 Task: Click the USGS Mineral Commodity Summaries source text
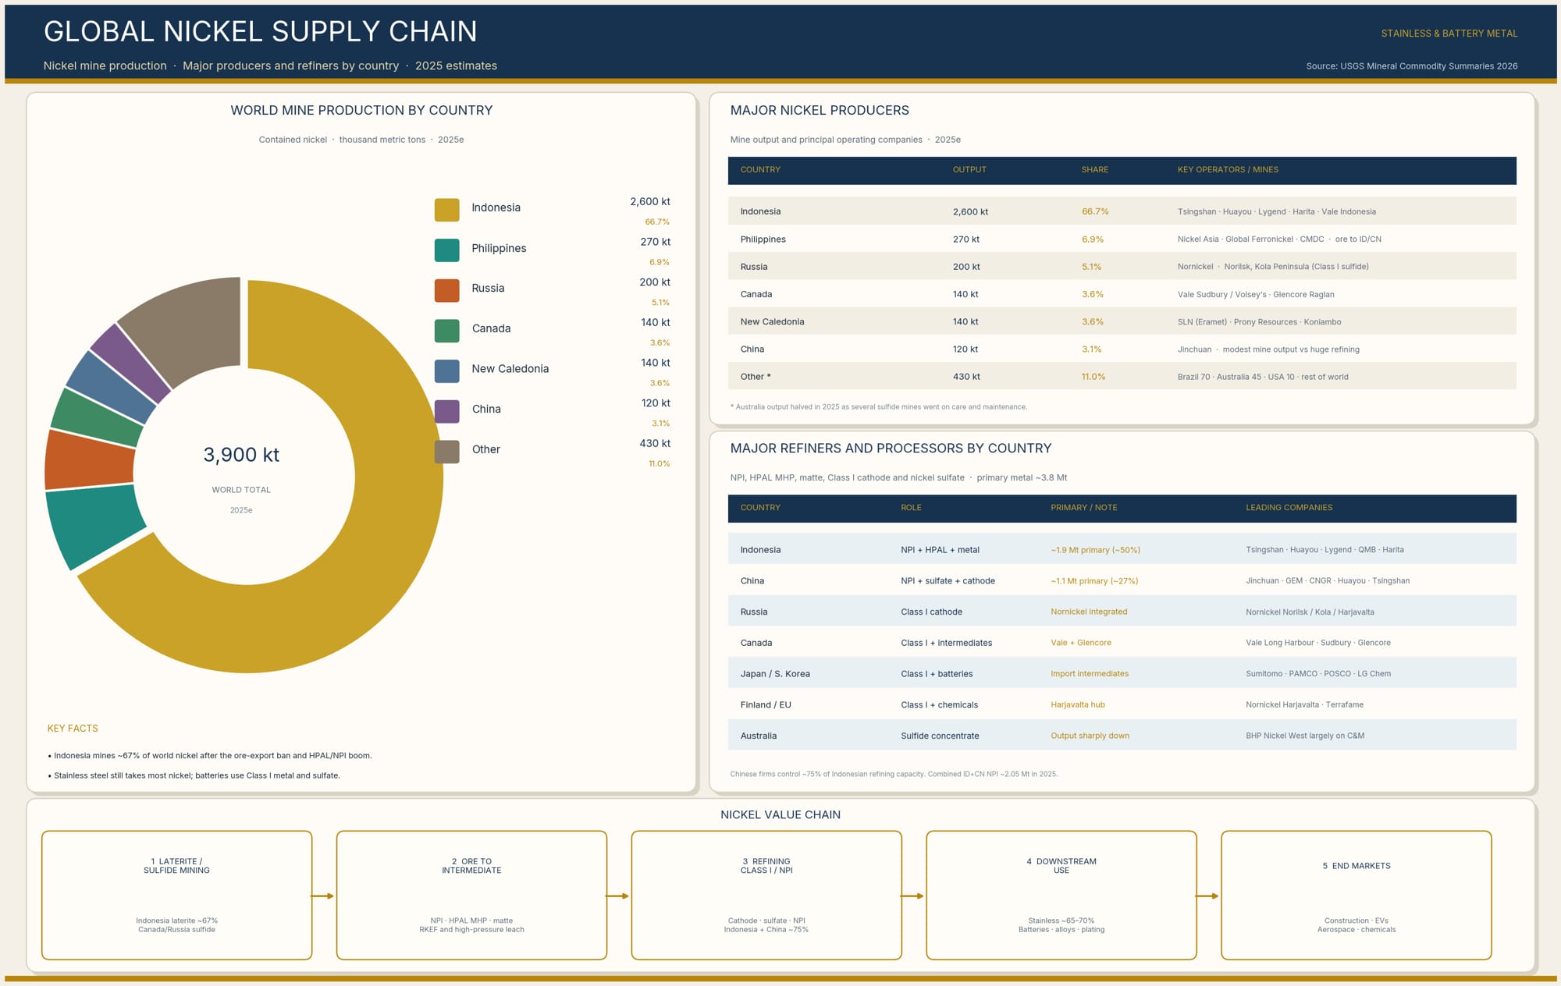(x=1411, y=66)
